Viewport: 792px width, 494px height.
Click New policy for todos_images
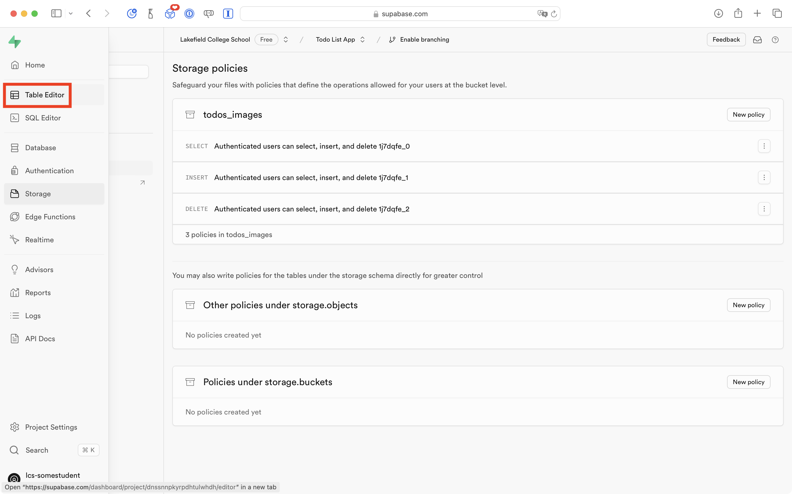[748, 115]
